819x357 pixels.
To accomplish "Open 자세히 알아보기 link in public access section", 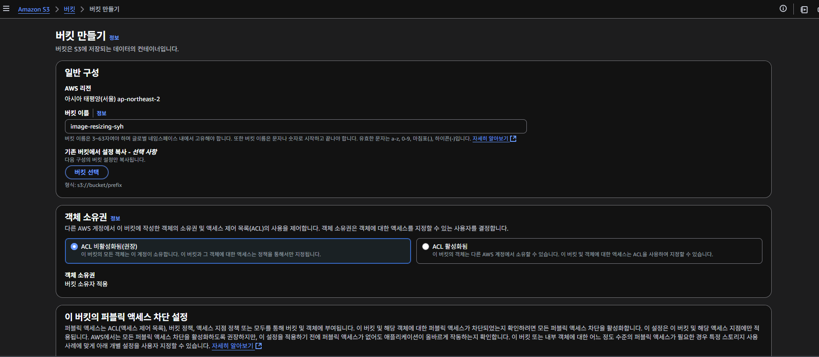I will click(x=232, y=346).
